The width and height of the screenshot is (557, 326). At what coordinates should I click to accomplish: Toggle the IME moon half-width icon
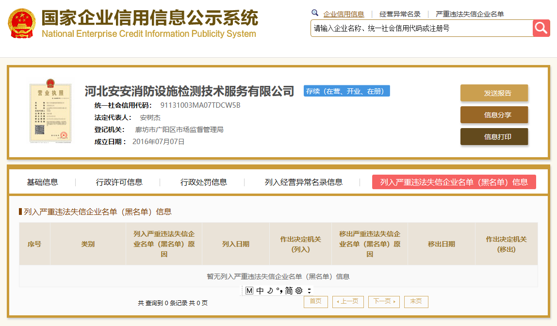pyautogui.click(x=270, y=291)
